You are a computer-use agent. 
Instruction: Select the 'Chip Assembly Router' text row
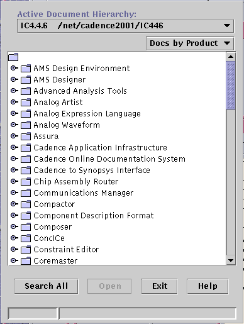(76, 182)
